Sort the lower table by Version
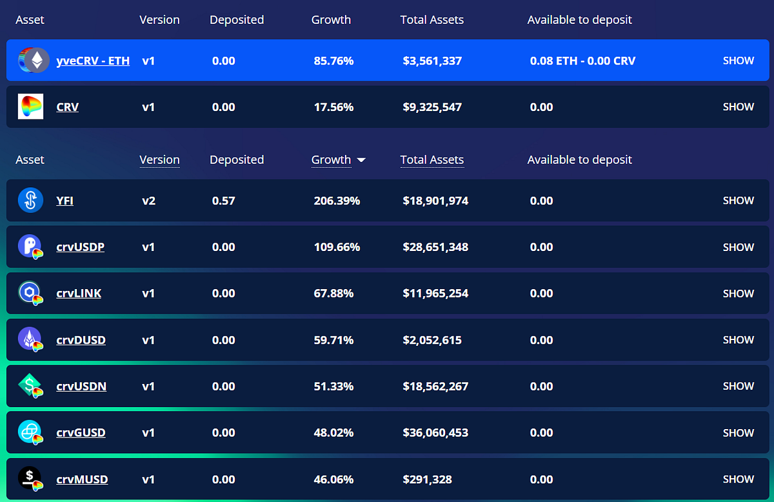774x502 pixels. 159,160
